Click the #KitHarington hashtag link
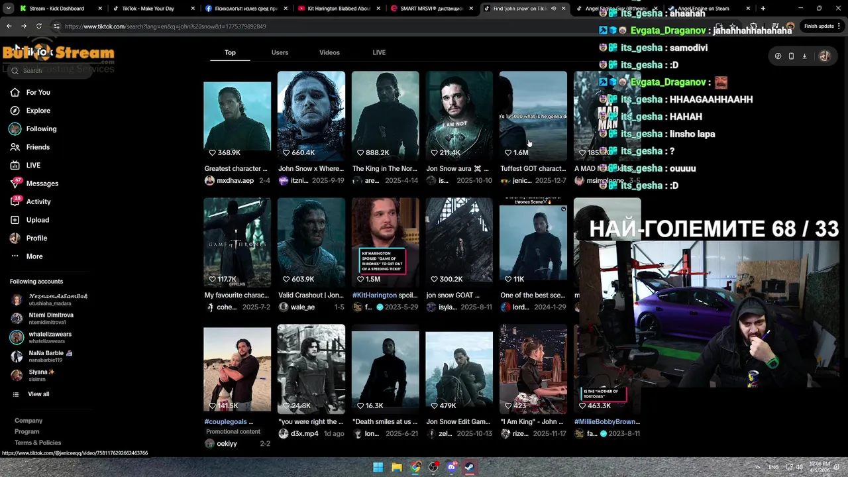The height and width of the screenshot is (477, 848). pos(374,295)
